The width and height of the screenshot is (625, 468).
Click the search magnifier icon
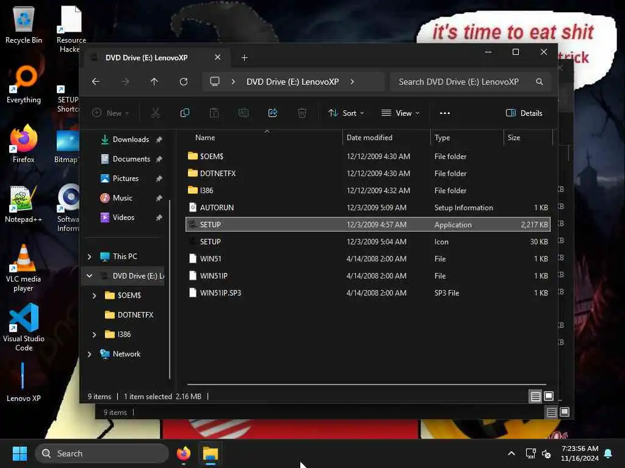(540, 82)
